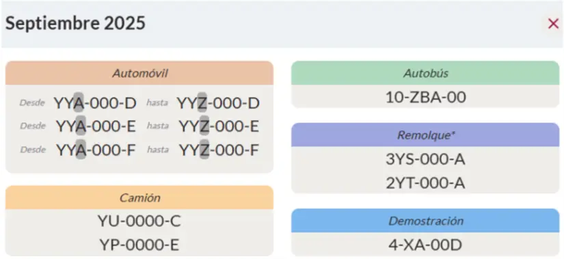
Task: Select the Camión category header
Action: coord(139,197)
